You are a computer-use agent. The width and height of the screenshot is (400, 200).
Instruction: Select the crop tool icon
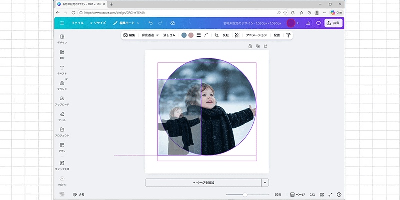(217, 35)
